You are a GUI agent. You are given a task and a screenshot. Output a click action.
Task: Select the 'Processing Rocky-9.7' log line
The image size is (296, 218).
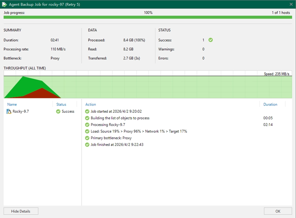108,125
